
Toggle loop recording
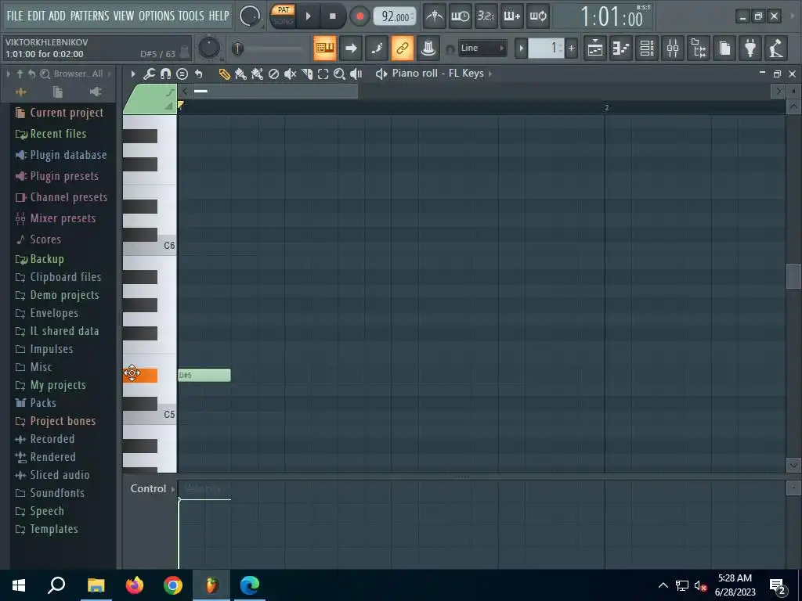[537, 16]
